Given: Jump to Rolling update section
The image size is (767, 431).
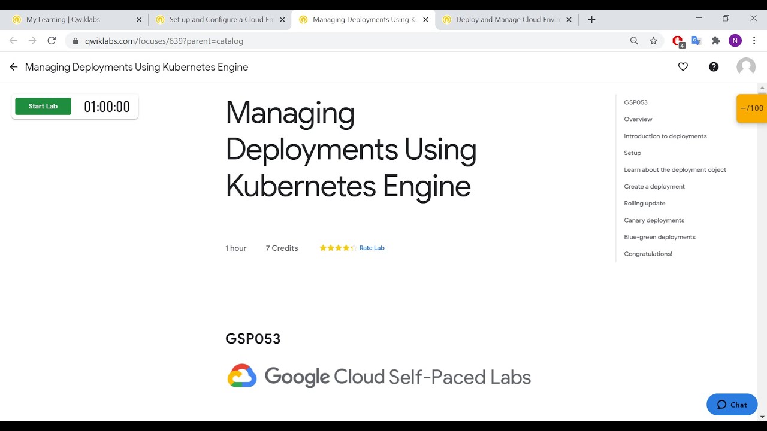Looking at the screenshot, I should (x=645, y=203).
